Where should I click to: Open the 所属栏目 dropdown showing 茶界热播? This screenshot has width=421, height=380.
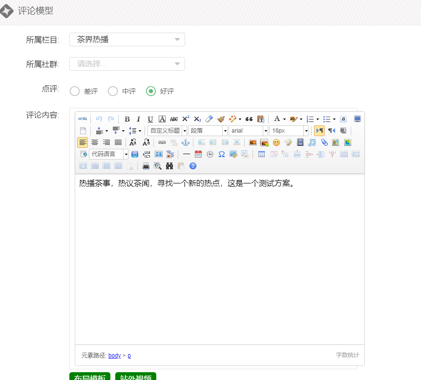coord(127,40)
